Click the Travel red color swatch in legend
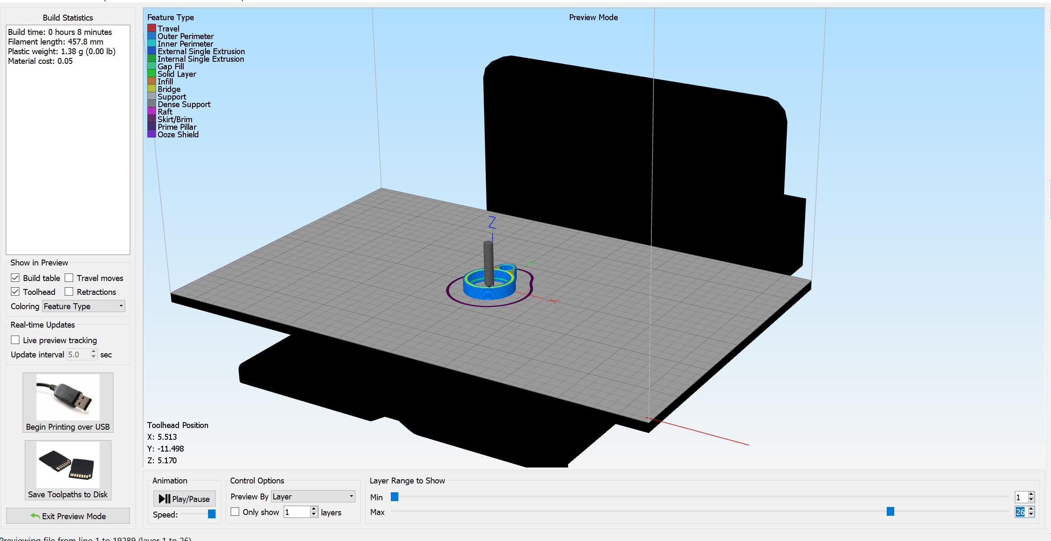The image size is (1051, 541). [x=151, y=29]
